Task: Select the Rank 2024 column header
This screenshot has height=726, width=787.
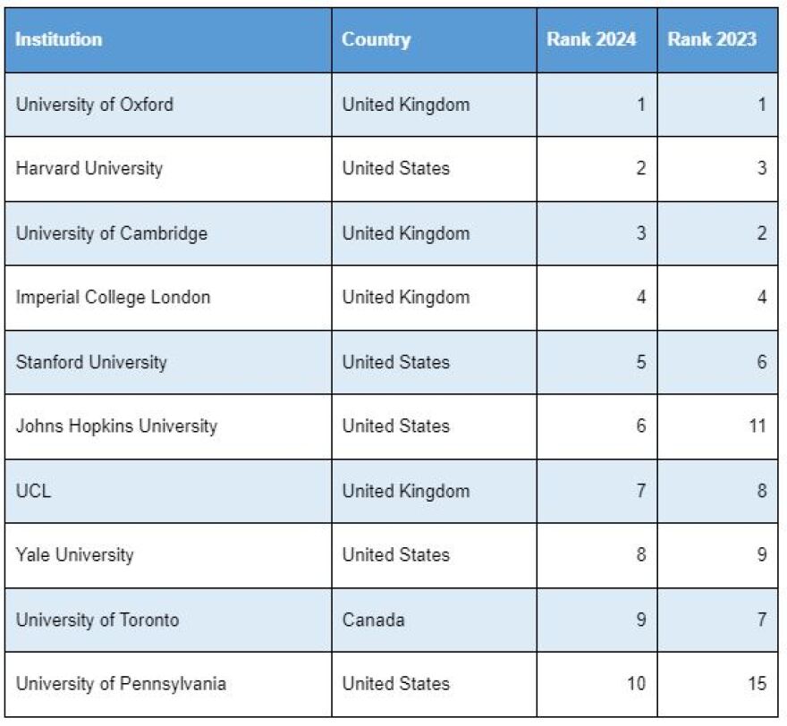Action: [x=592, y=39]
